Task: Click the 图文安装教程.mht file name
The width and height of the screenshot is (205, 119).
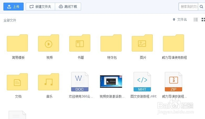Action: [143, 96]
